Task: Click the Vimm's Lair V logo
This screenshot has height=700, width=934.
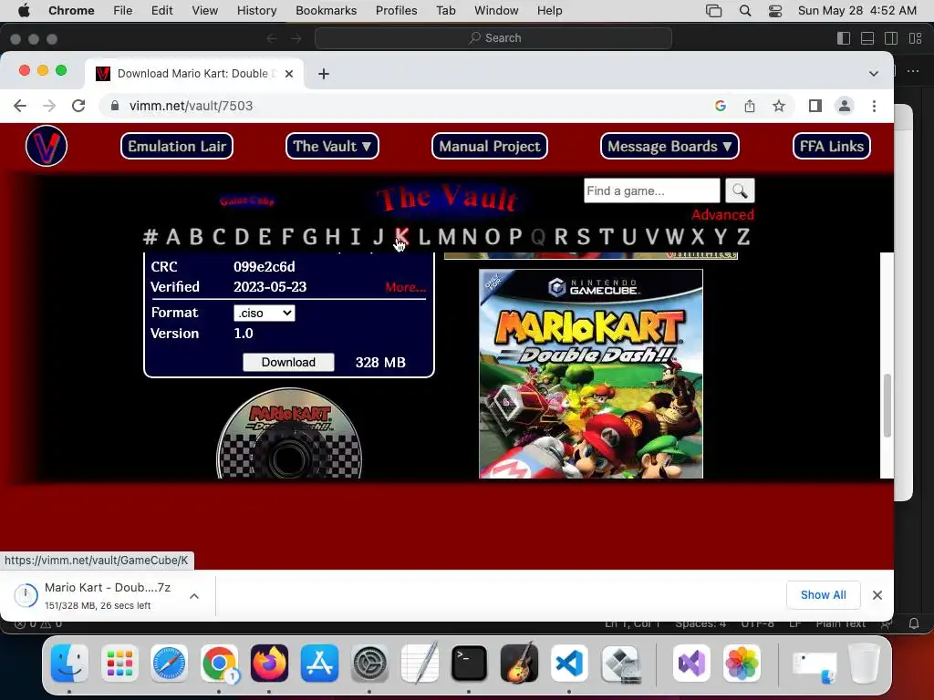Action: tap(47, 146)
